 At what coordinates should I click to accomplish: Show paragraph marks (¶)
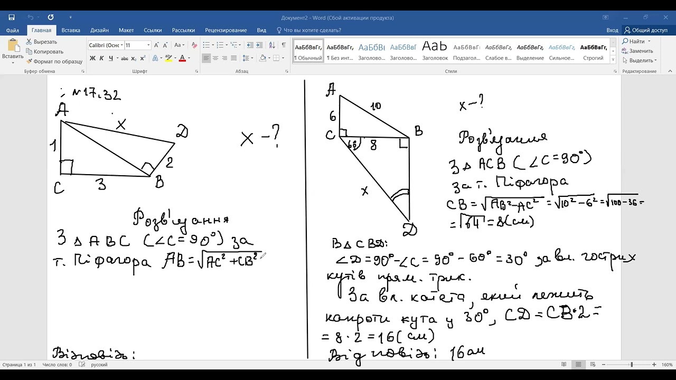pyautogui.click(x=284, y=45)
